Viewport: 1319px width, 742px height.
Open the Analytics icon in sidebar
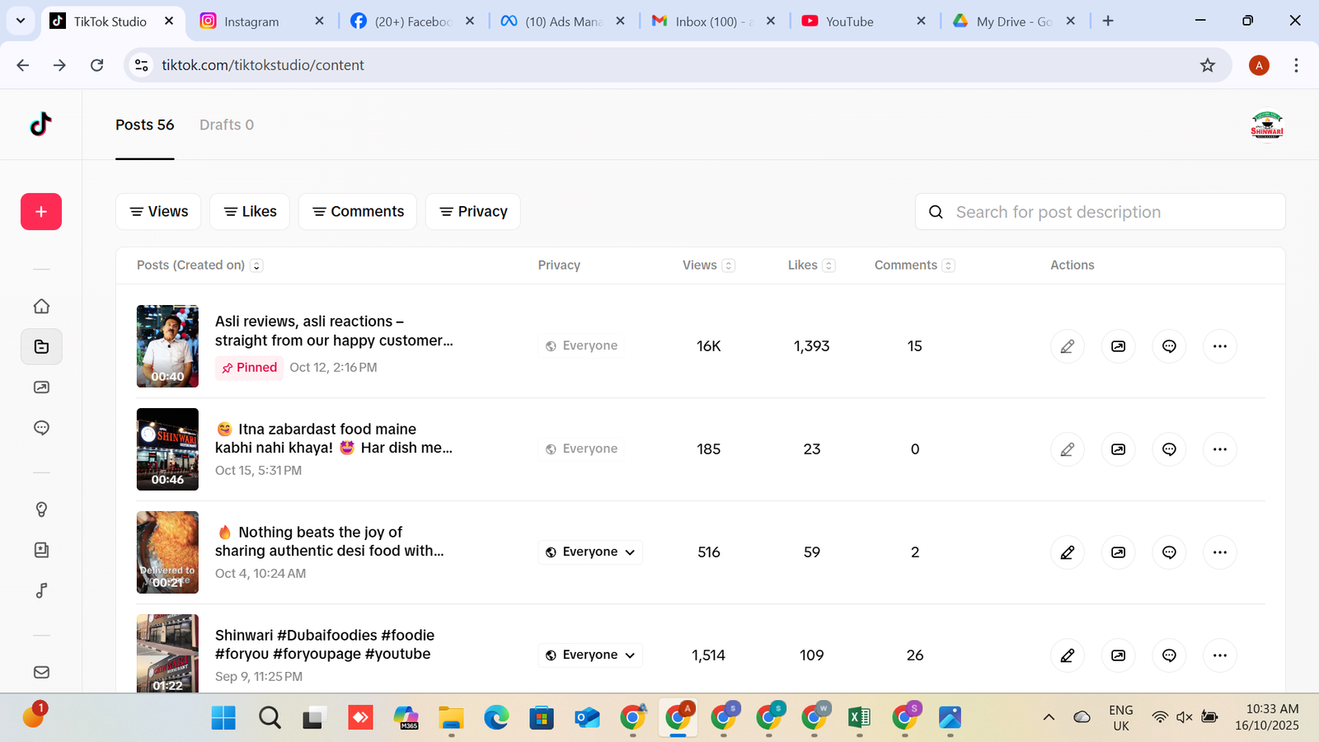click(41, 387)
